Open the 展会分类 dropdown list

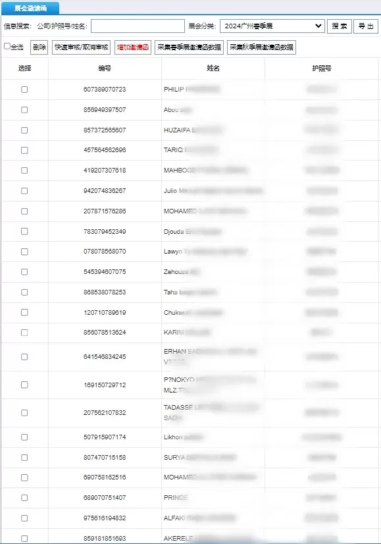272,26
